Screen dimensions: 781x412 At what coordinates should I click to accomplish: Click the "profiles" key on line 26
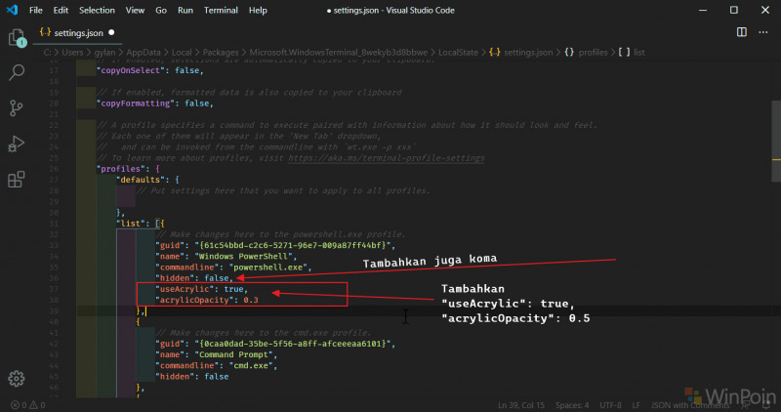click(121, 169)
